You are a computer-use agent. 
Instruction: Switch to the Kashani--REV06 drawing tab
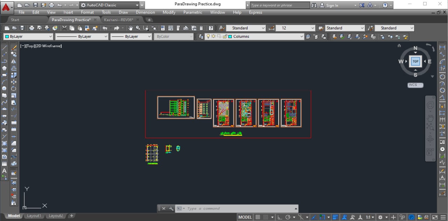tap(118, 20)
